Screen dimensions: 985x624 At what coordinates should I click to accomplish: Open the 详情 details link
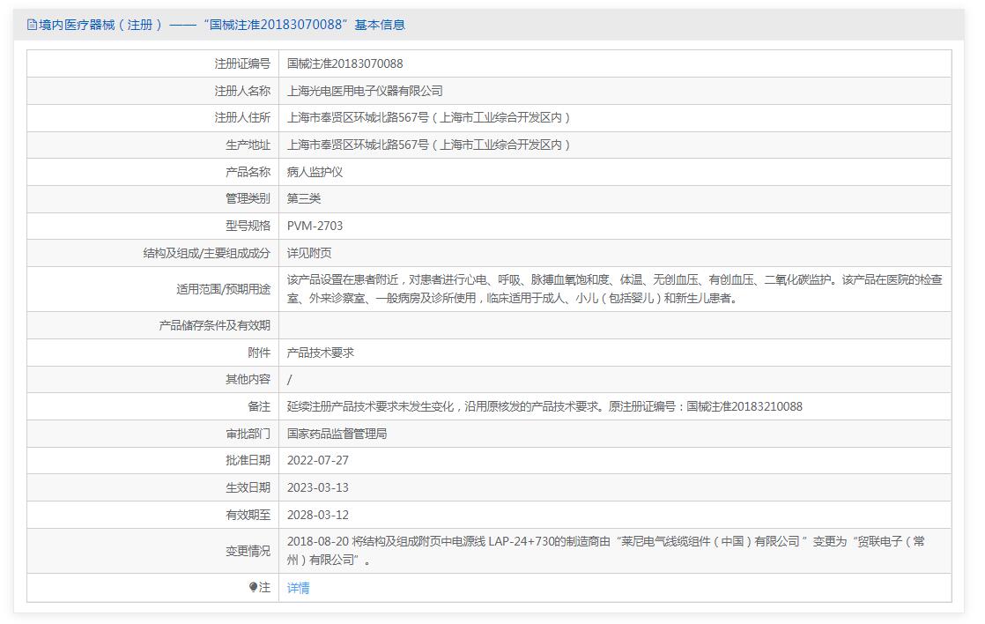click(298, 588)
